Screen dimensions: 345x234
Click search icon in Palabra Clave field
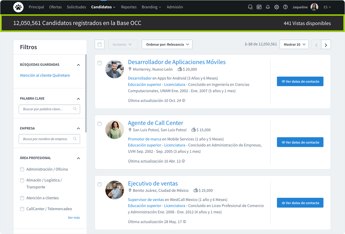pos(75,109)
